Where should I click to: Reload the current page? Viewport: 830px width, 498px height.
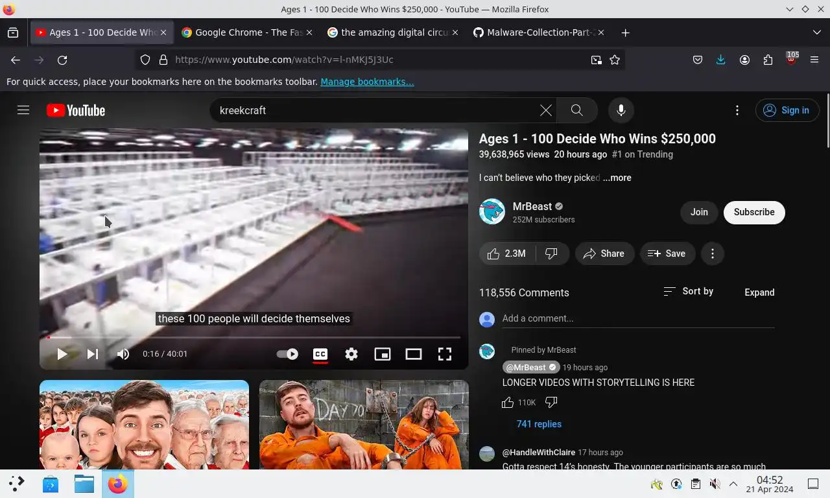(x=62, y=60)
